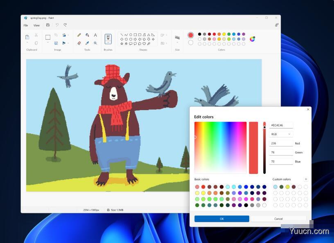Choose the lightning bolt shape
The image size is (334, 243).
pyautogui.click(x=149, y=44)
